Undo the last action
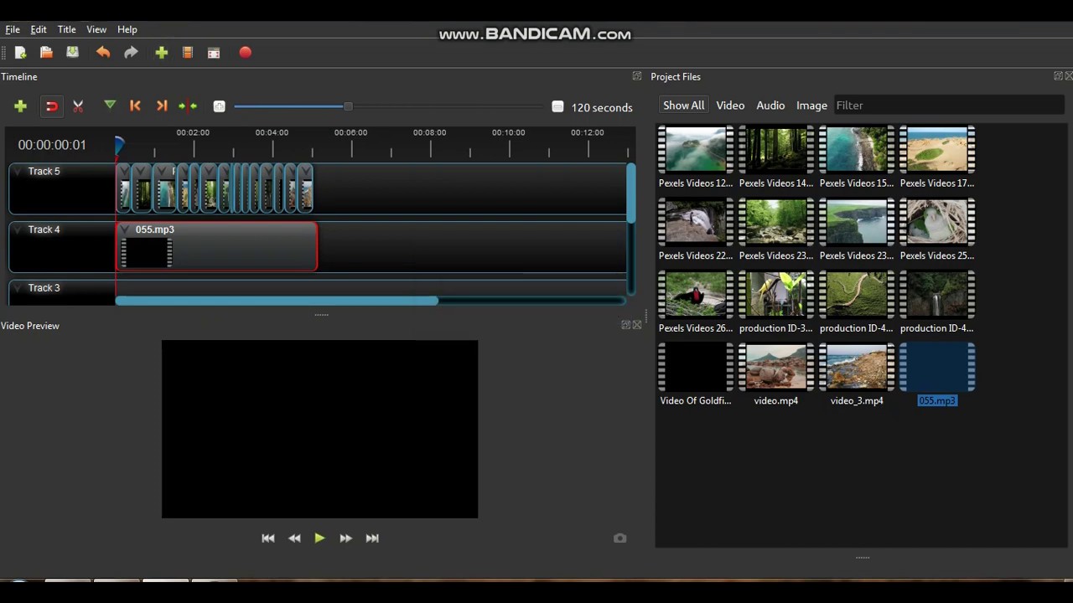Screen dimensions: 1073x603 click(103, 53)
